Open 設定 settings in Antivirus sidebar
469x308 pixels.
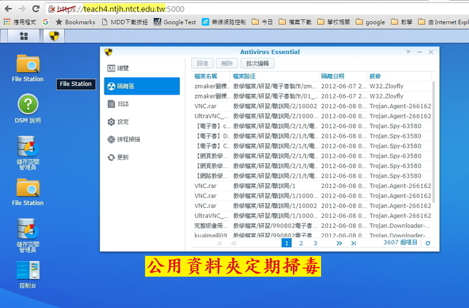[122, 122]
